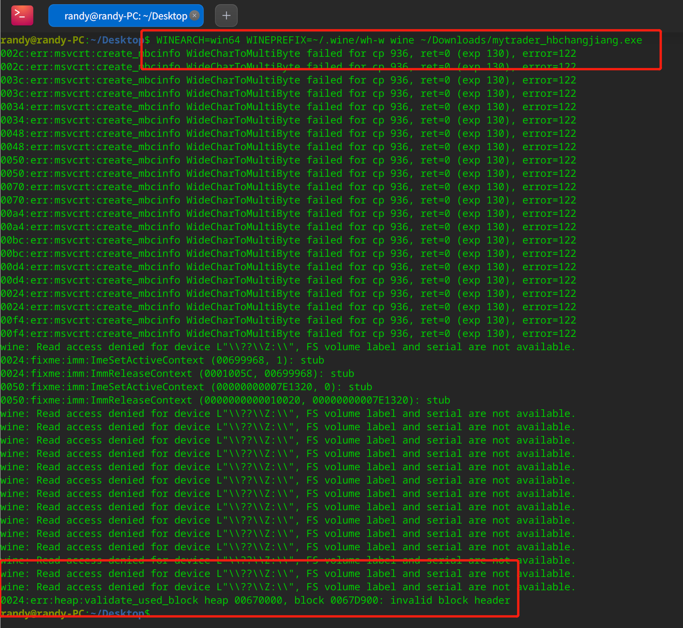Screen dimensions: 683x628
Task: Click the 0050 ImeSetActiveContext (00000000007E1320, 0) line
Action: [186, 387]
